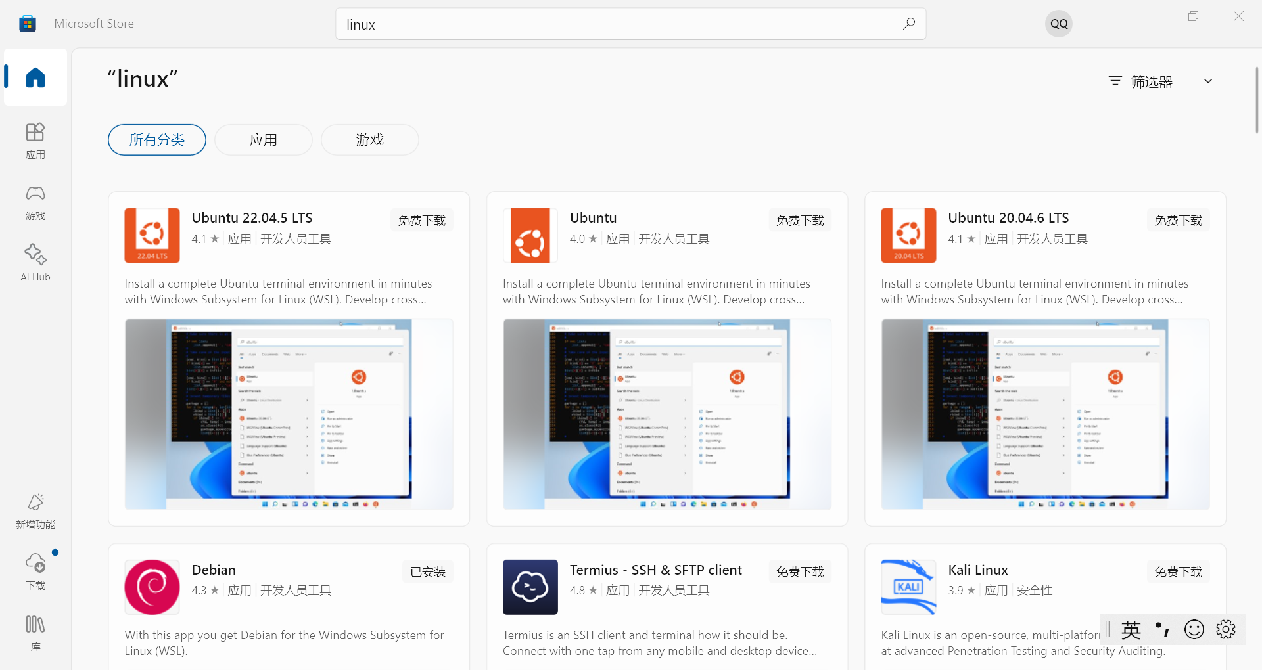Click the Microsoft Store logo icon
This screenshot has height=670, width=1262.
[x=28, y=24]
